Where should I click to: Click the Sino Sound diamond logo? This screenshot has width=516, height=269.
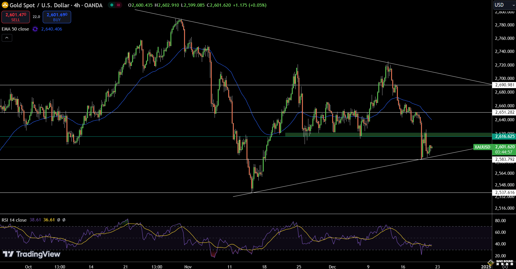(490, 263)
